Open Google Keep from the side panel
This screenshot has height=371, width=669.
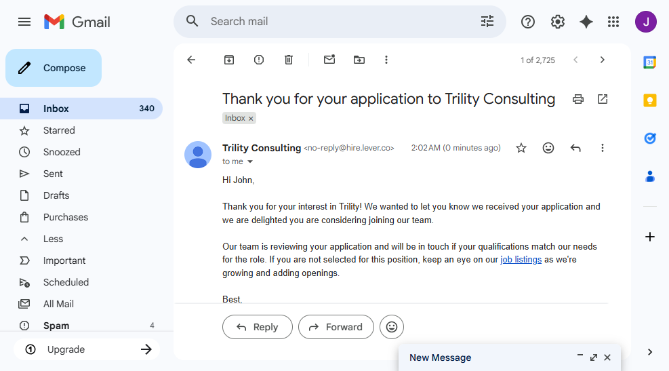[x=650, y=100]
